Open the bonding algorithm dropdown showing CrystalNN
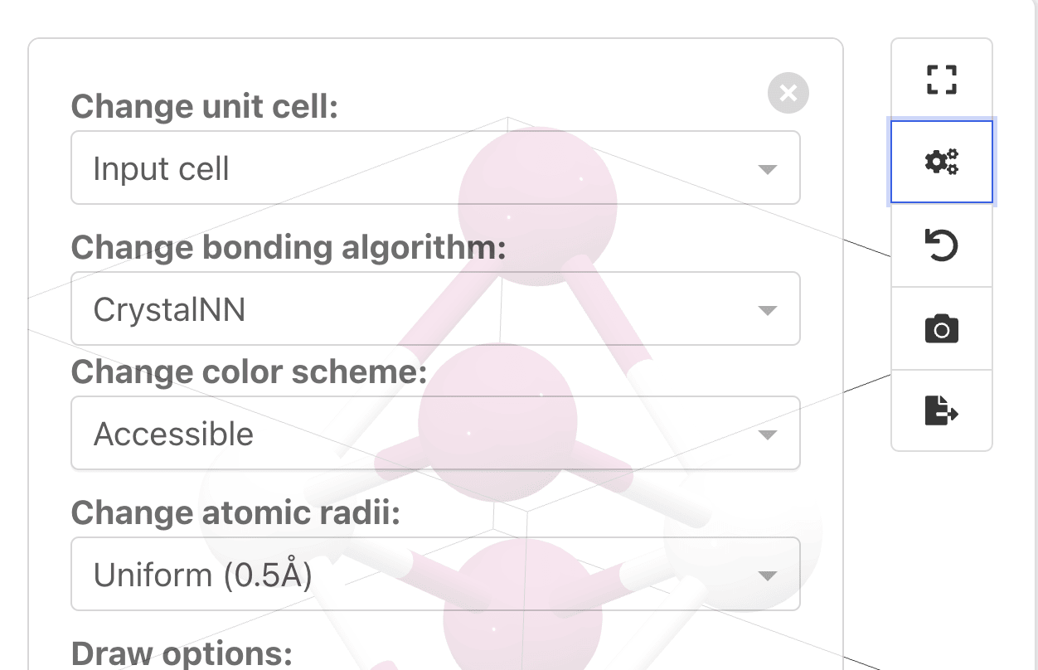The width and height of the screenshot is (1038, 670). click(435, 308)
